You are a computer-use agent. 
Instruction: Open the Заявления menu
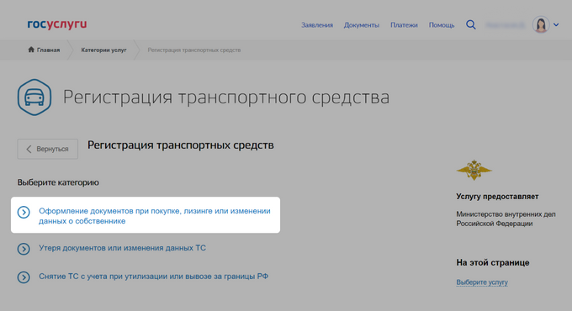317,25
